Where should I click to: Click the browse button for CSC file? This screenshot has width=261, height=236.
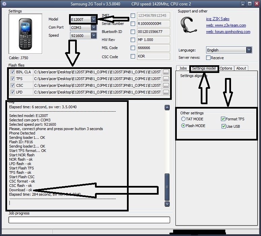coord(166,85)
